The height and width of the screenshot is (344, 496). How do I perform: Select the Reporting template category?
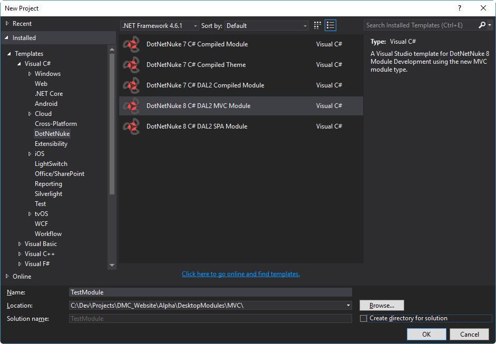pos(48,184)
